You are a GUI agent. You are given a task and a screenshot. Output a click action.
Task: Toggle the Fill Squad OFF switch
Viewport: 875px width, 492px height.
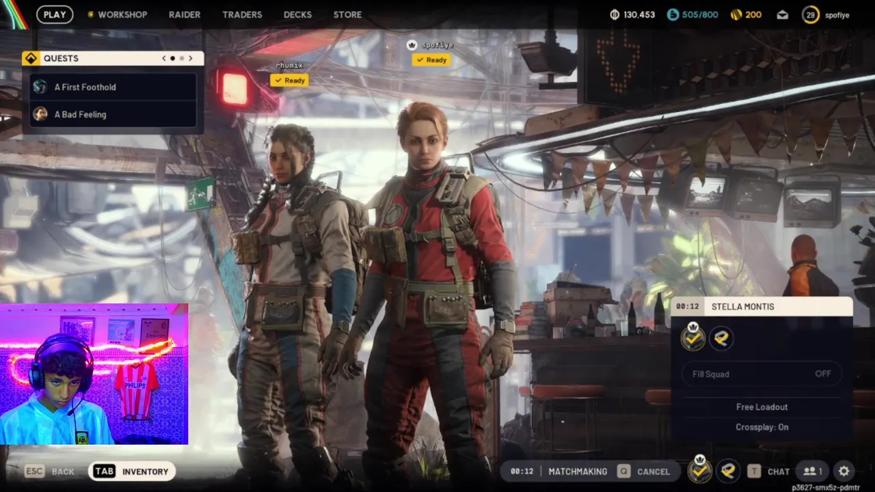762,374
